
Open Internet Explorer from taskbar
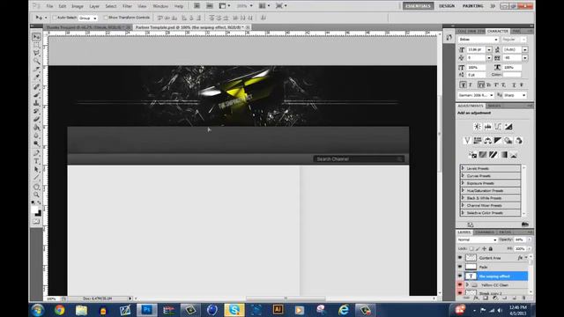344,310
